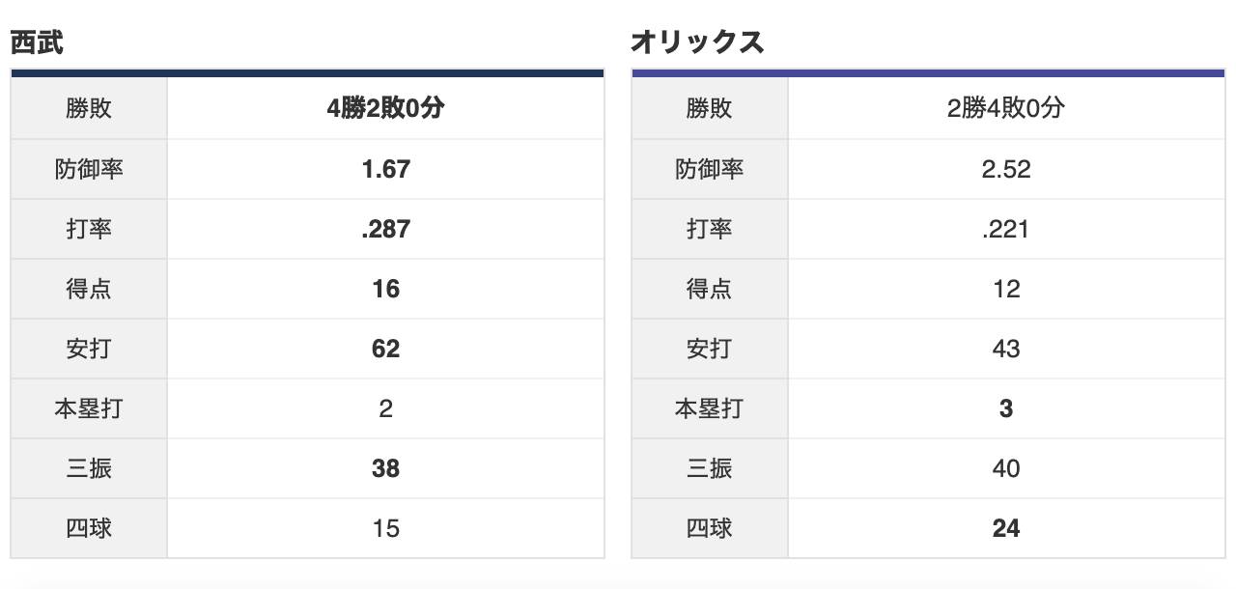1236x589 pixels.
Task: Click Orix's home run count 3
Action: coord(1005,408)
